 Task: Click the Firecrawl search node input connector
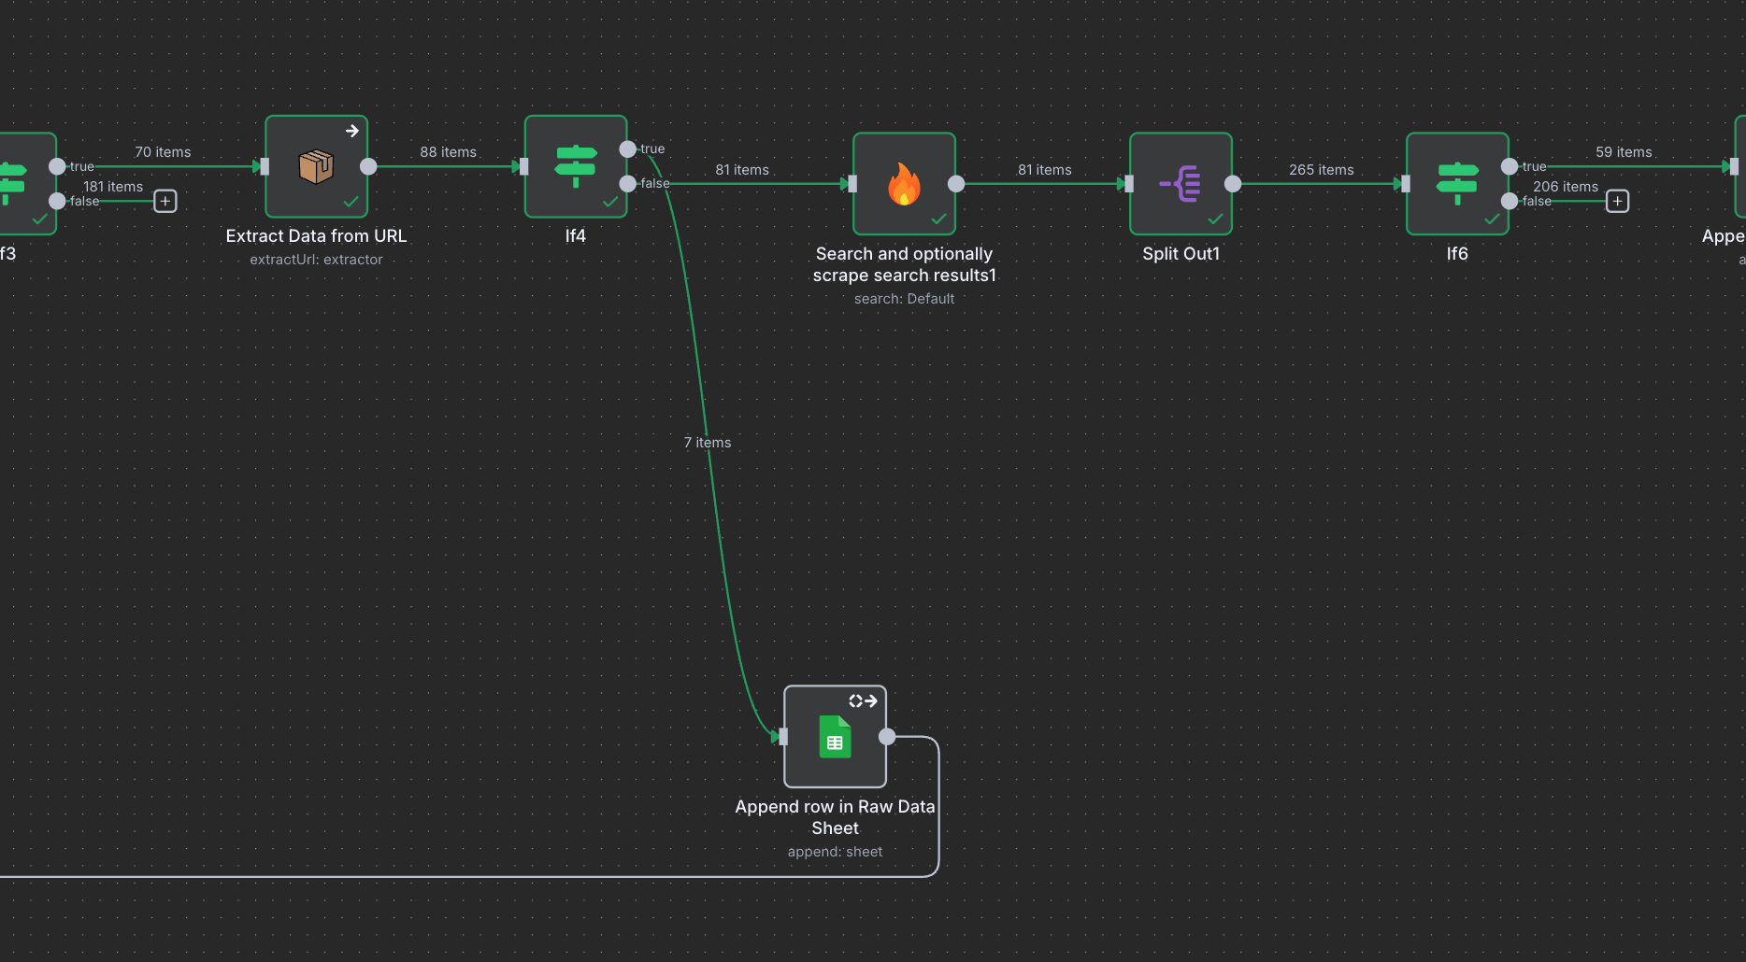[852, 184]
